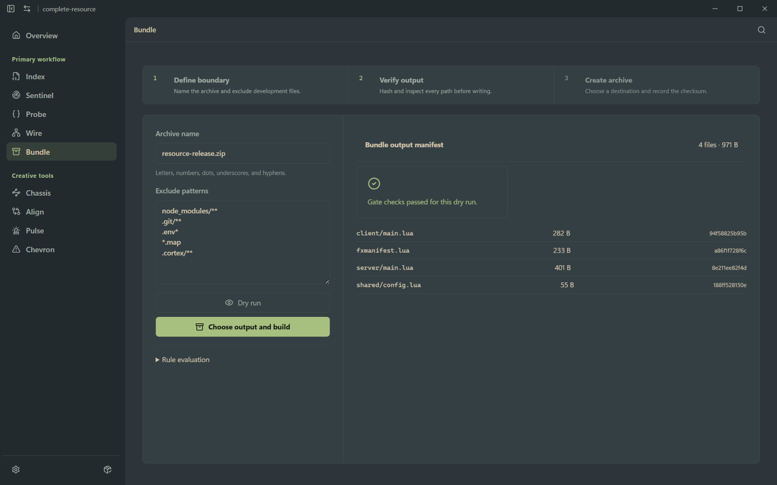777x485 pixels.
Task: Select step 3 Create archive
Action: (x=657, y=85)
